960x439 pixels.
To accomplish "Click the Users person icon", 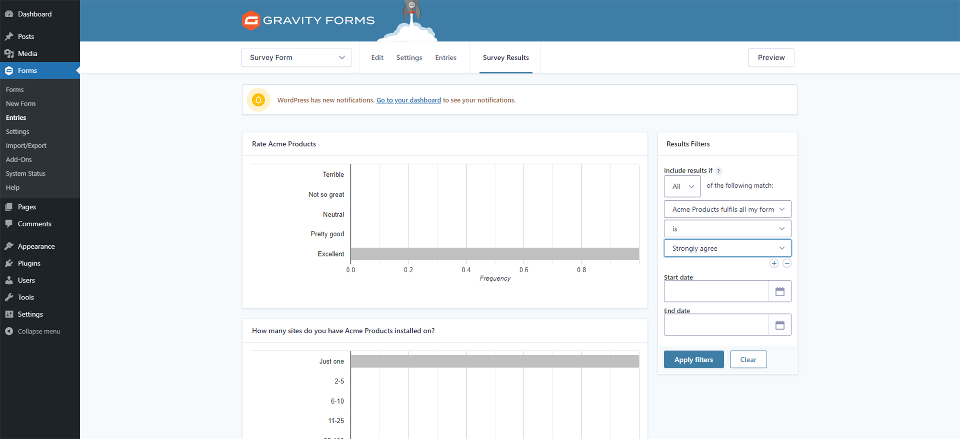I will click(9, 280).
